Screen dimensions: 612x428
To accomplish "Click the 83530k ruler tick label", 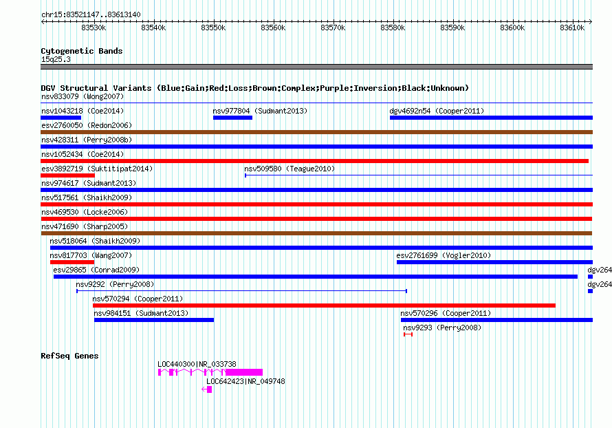I will click(x=94, y=28).
